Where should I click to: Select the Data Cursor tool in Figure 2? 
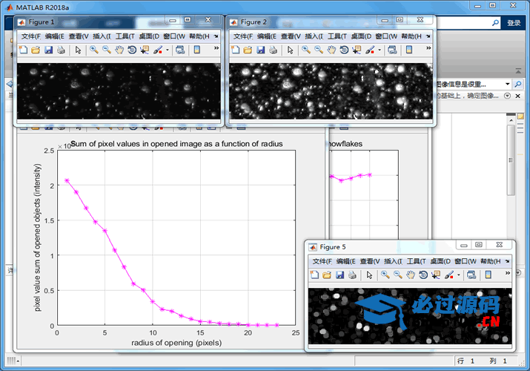(358, 50)
